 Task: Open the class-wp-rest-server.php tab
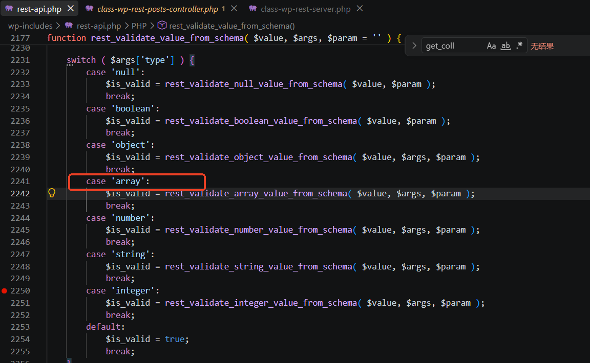pos(306,9)
